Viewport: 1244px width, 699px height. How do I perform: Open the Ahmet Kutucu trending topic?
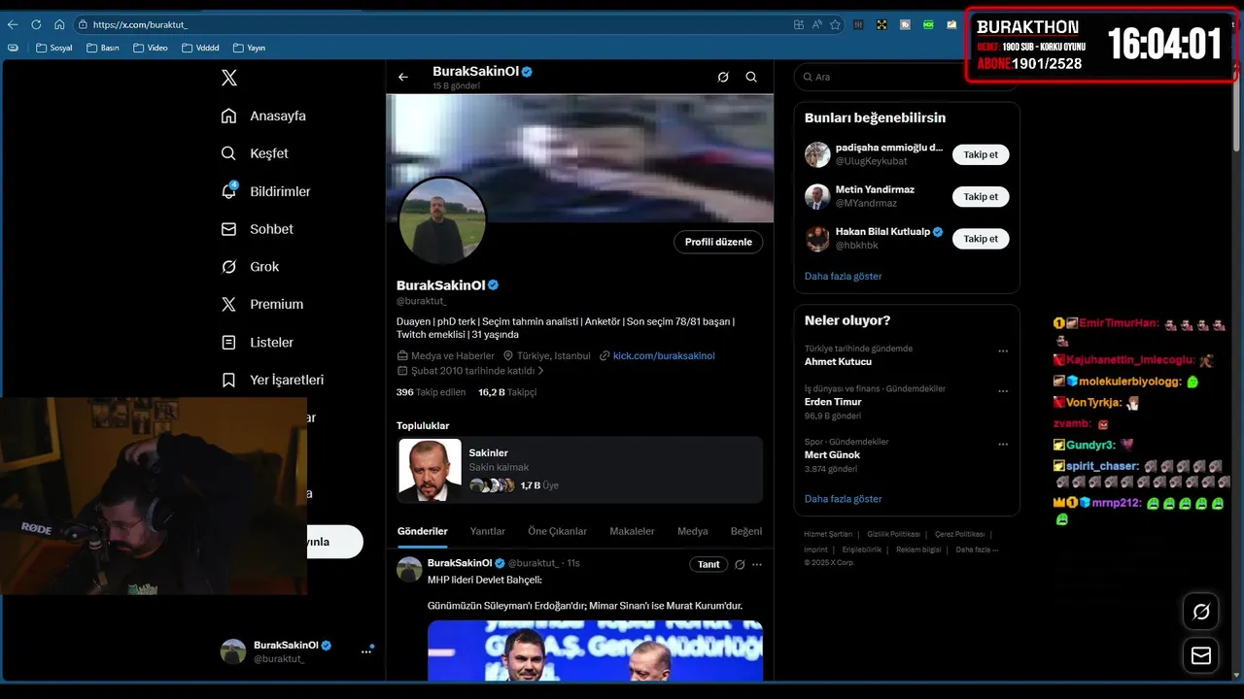pos(838,361)
